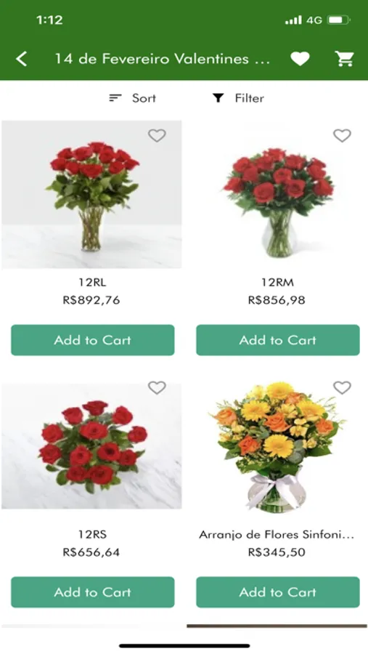Viewport: 368px width, 654px height.
Task: Open the yellow orange flower arrangement image
Action: point(277,445)
